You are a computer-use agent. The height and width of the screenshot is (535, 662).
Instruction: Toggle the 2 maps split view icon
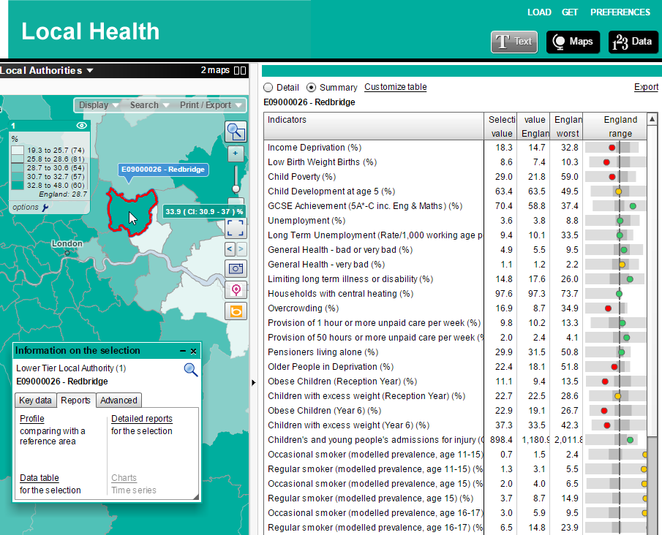click(x=240, y=70)
